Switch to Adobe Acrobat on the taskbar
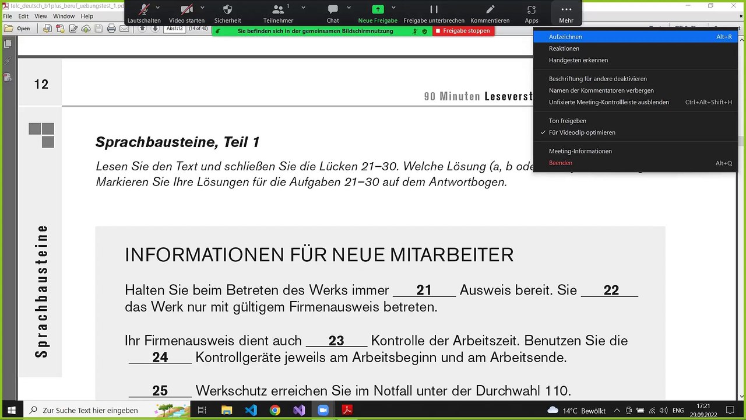Viewport: 746px width, 420px height. click(x=347, y=410)
